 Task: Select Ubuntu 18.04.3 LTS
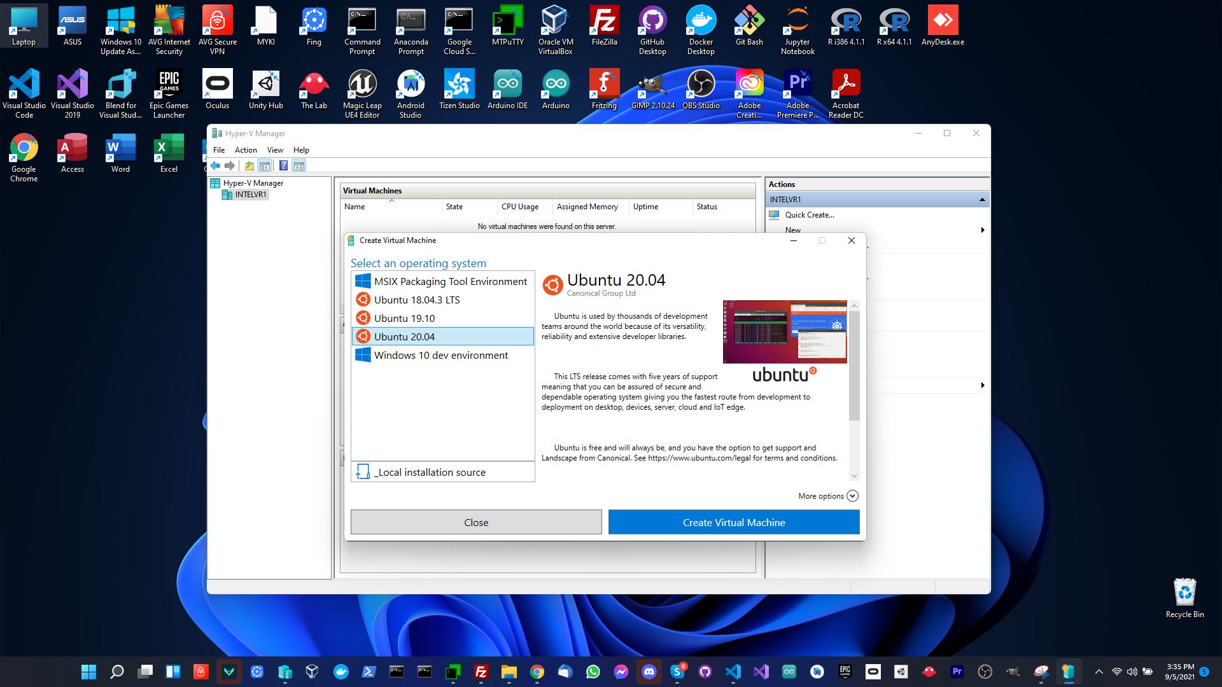coord(442,300)
